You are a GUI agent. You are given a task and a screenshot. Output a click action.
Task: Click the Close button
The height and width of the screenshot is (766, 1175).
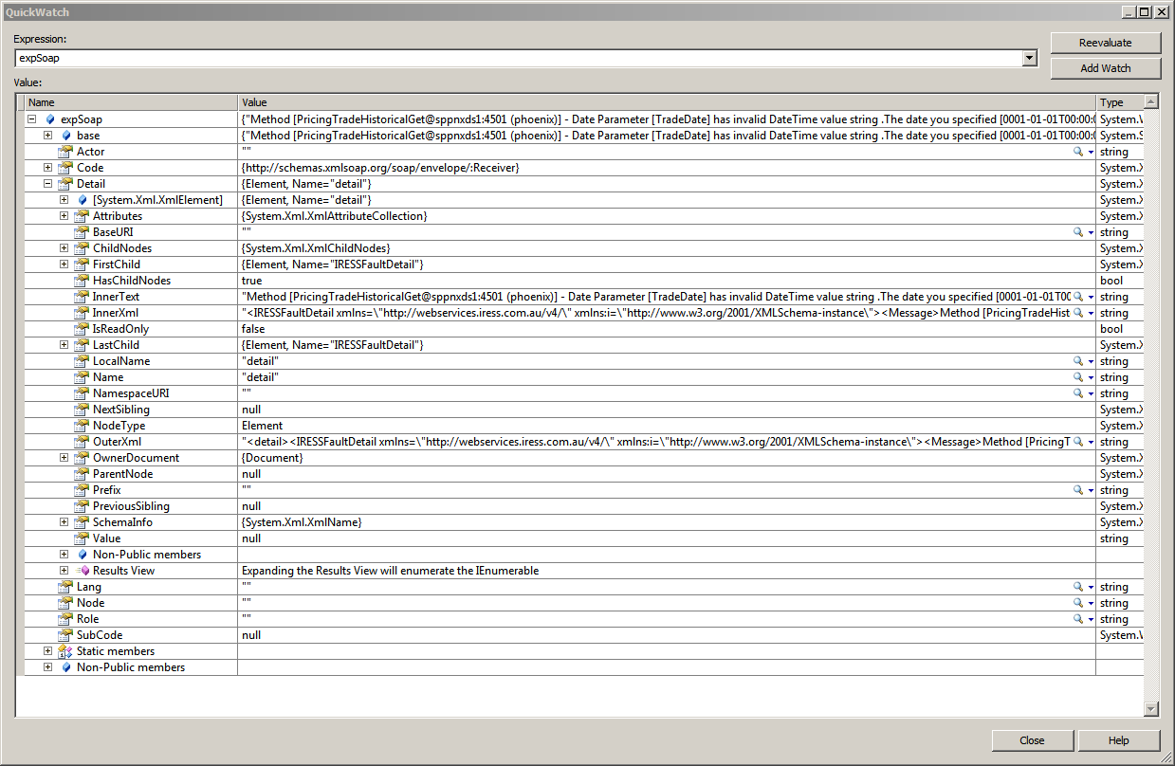point(1032,740)
